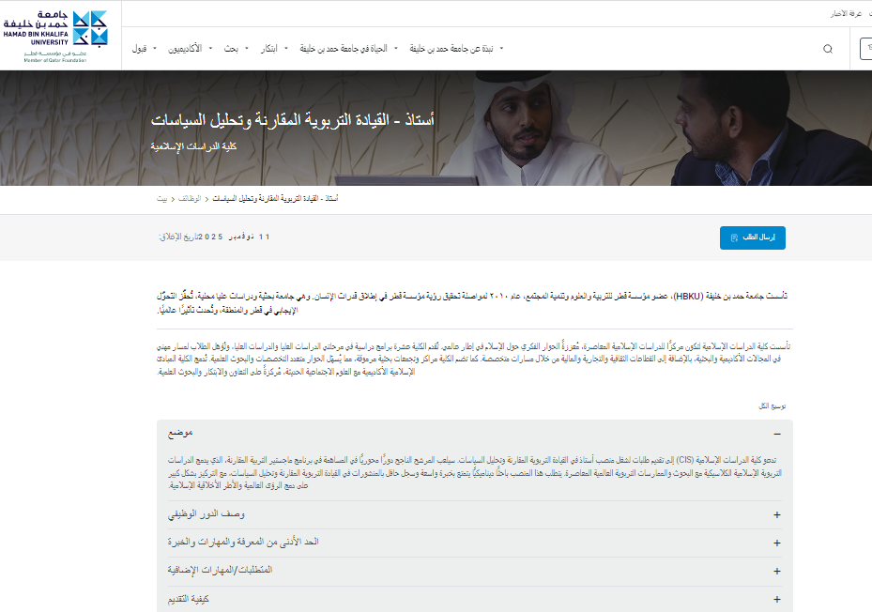Image resolution: width=872 pixels, height=612 pixels.
Task: Open الحياة في جامعة حمد بن خليفة menu
Action: [x=352, y=48]
